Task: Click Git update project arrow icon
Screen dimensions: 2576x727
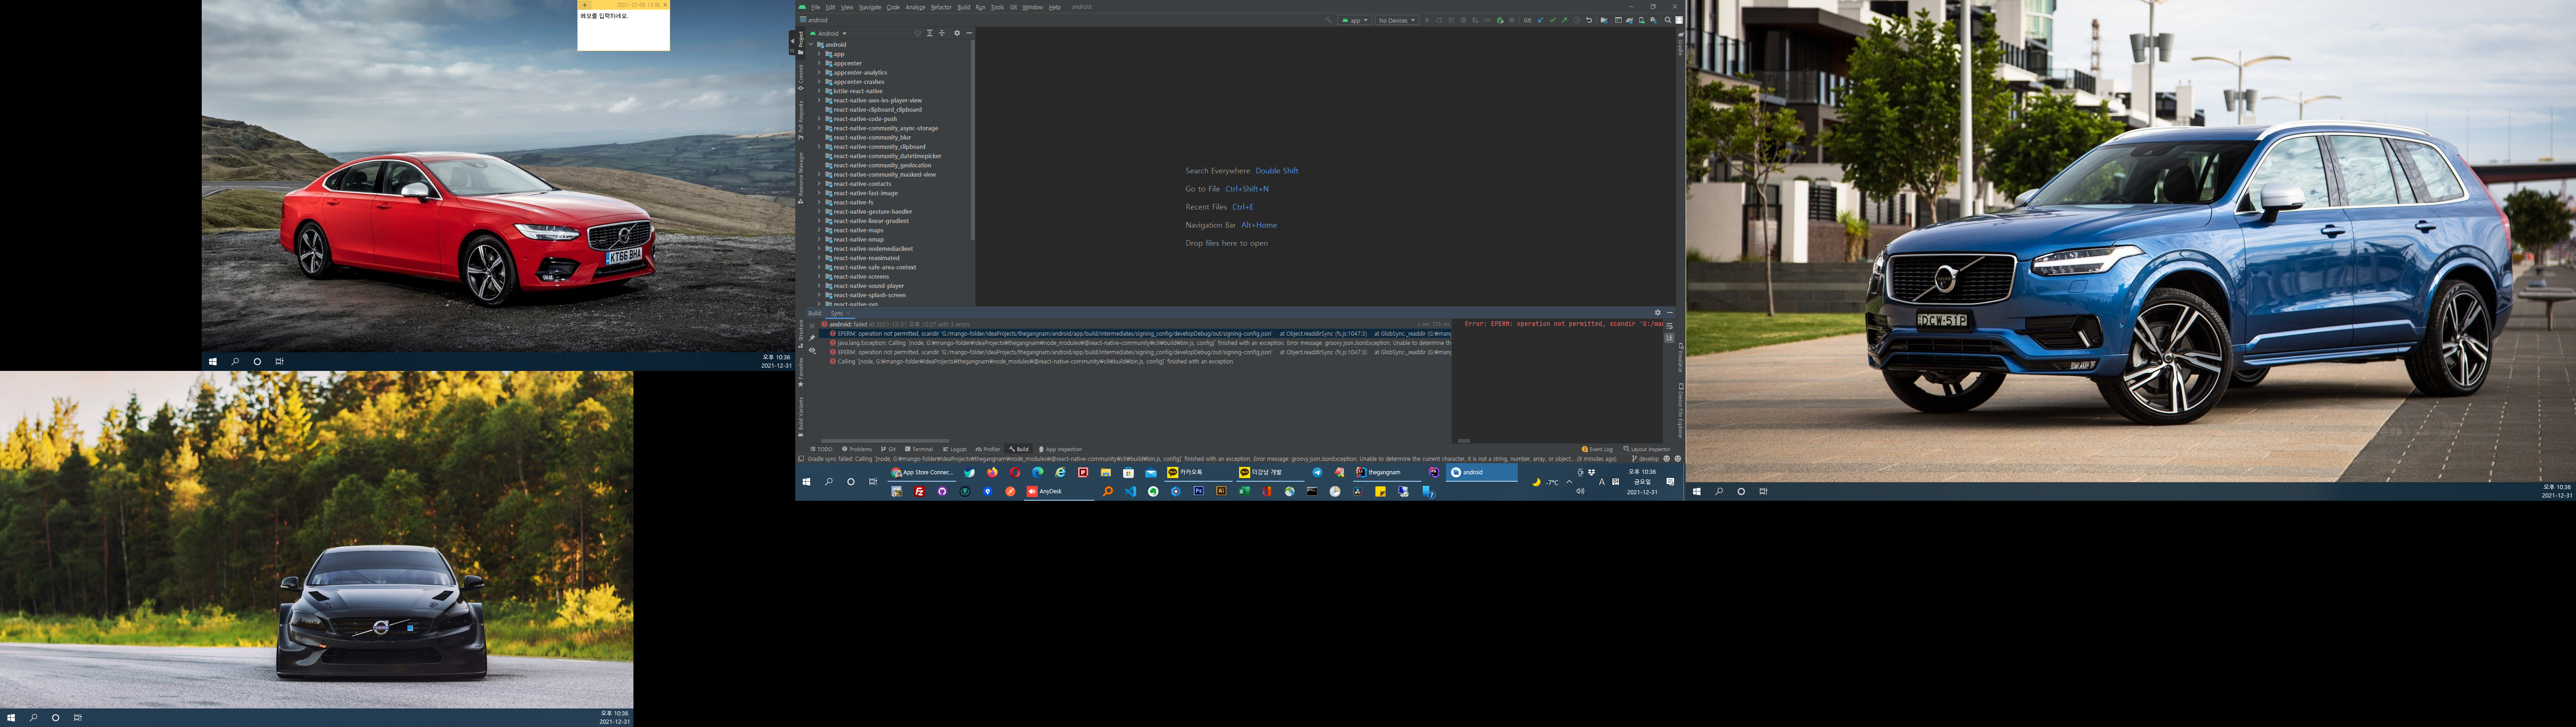Action: tap(1540, 20)
